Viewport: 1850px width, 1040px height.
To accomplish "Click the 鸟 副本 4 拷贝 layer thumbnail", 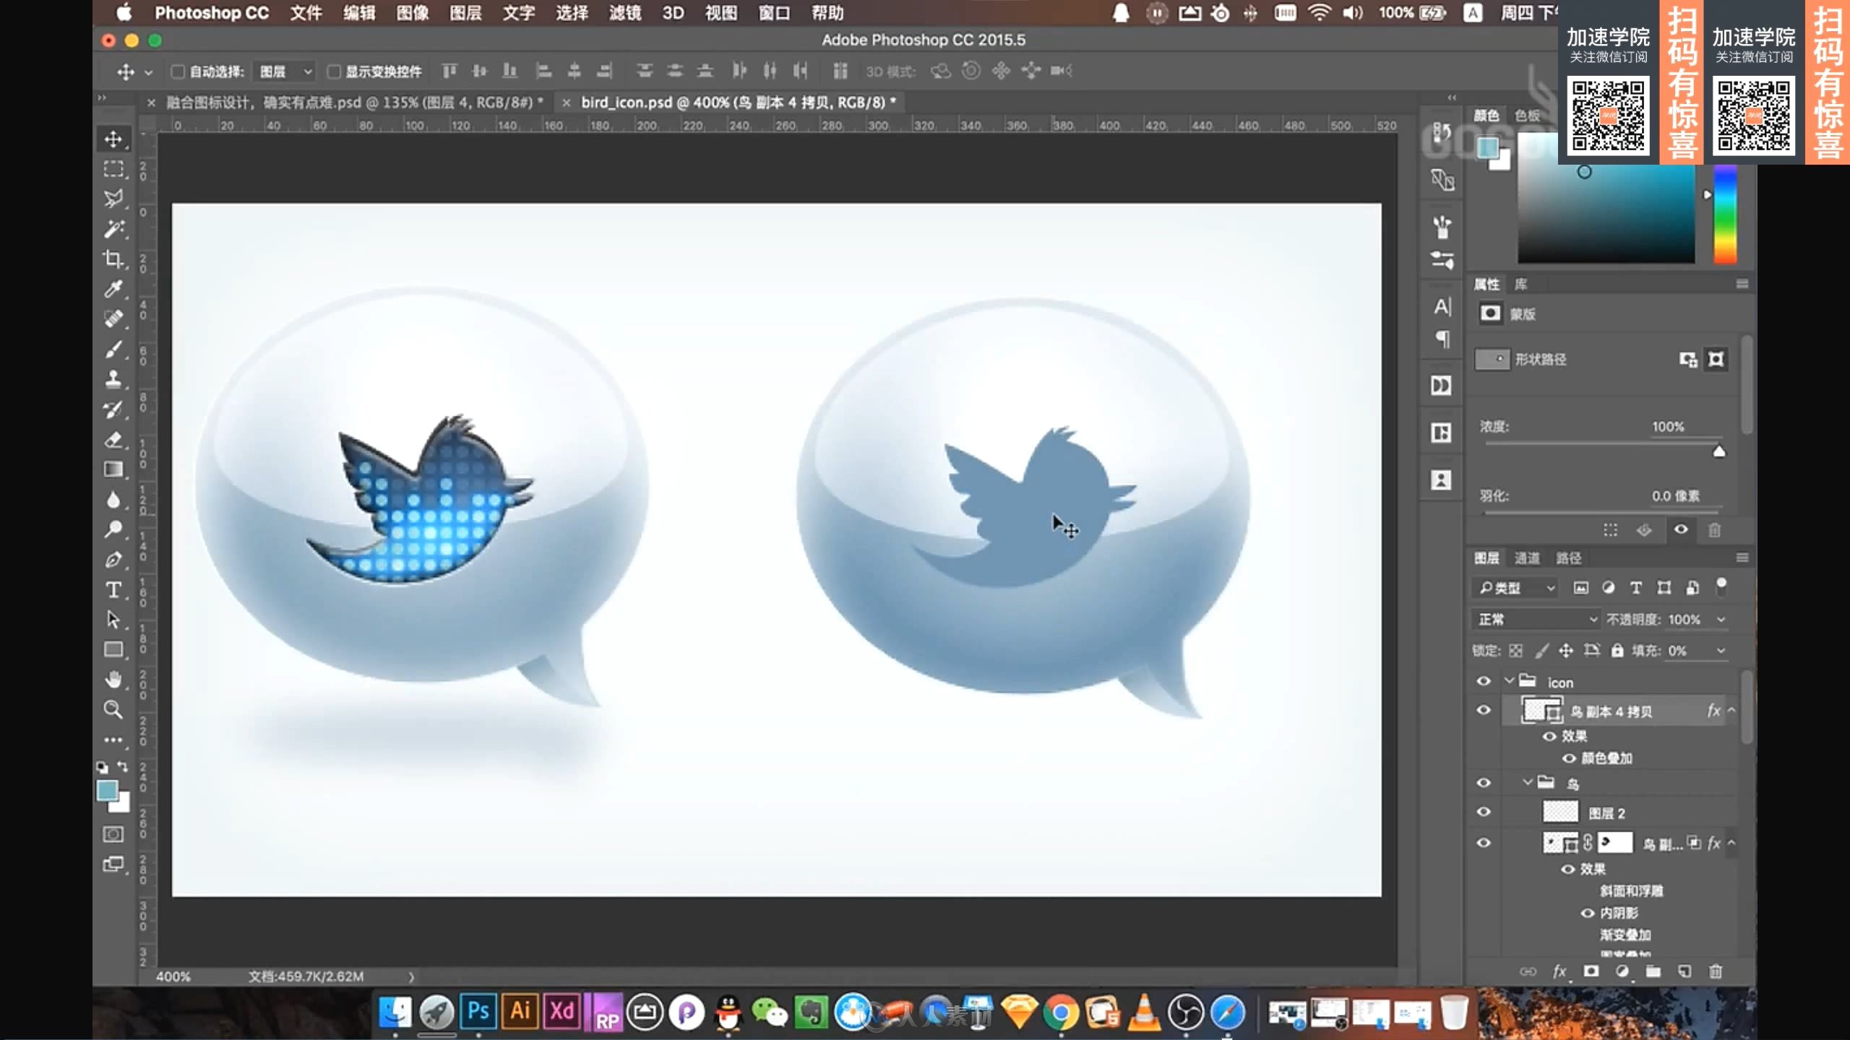I will [x=1541, y=711].
